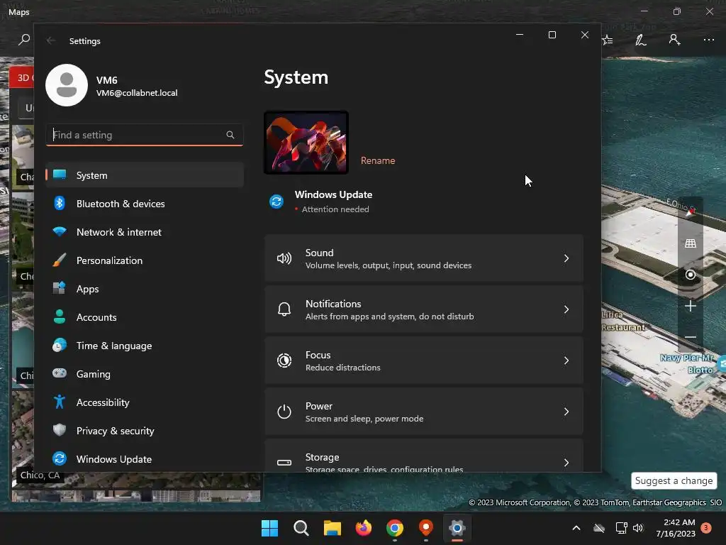Open Time & language settings
The height and width of the screenshot is (545, 726).
(x=145, y=346)
